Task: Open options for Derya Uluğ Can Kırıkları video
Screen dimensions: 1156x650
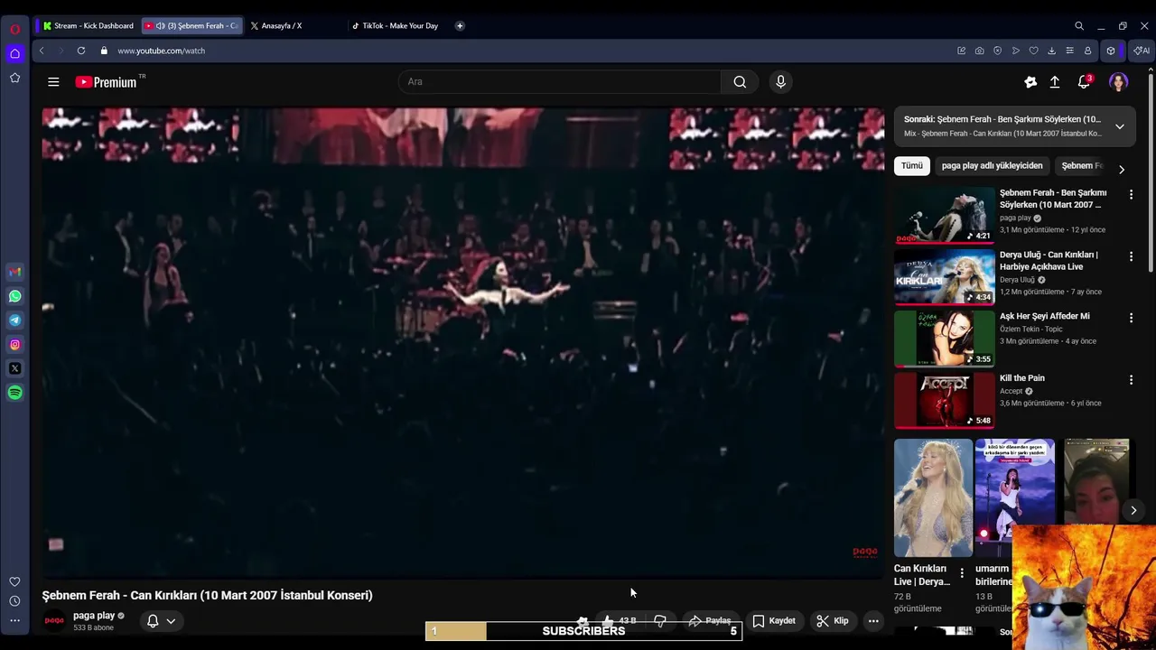Action: [1131, 256]
